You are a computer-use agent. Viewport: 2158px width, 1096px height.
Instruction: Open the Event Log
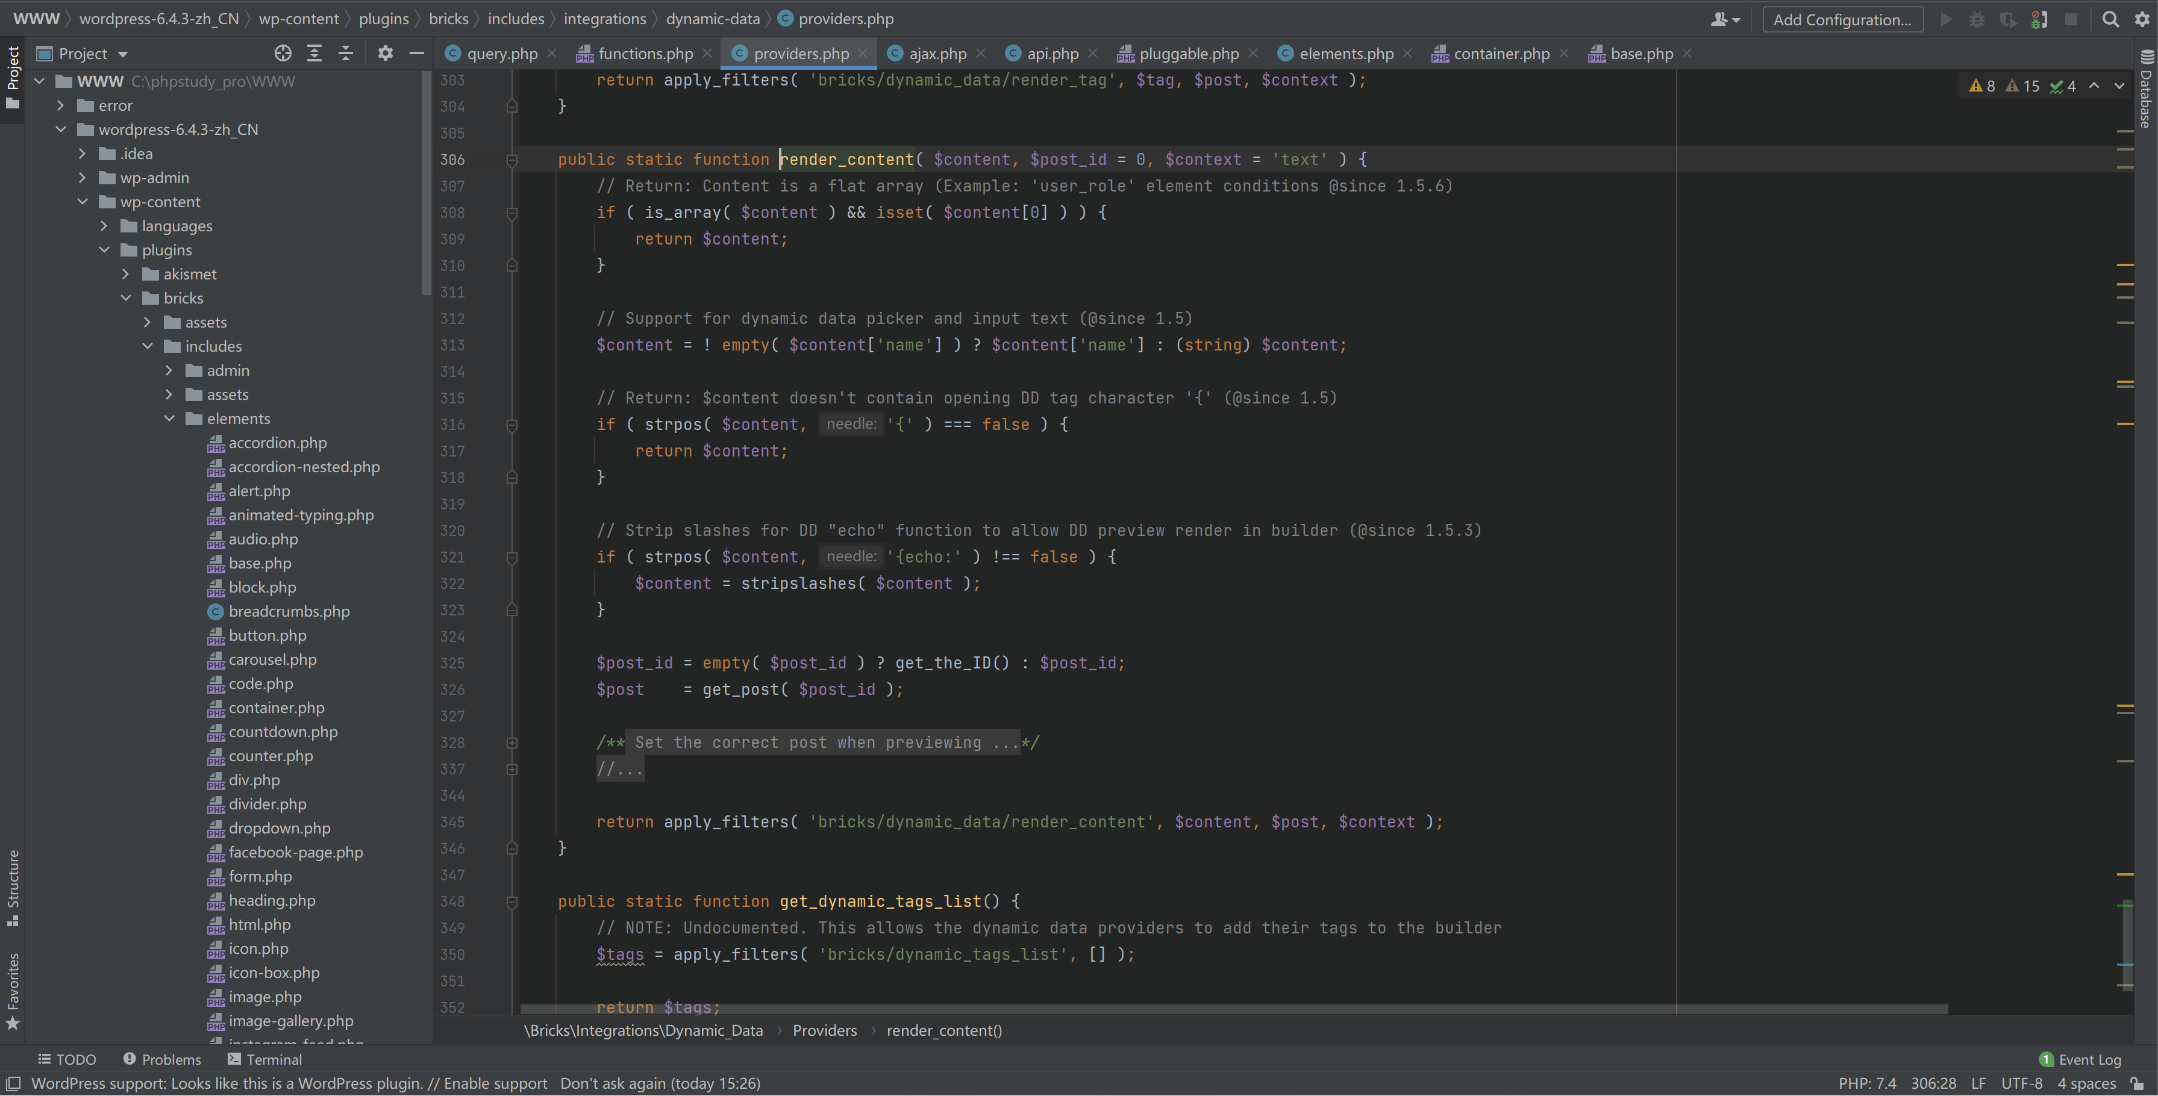pyautogui.click(x=2080, y=1059)
